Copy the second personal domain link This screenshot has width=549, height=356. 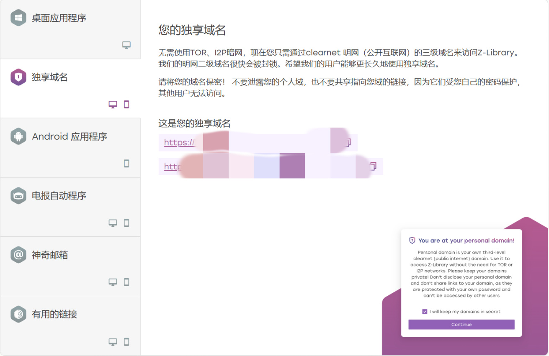372,166
